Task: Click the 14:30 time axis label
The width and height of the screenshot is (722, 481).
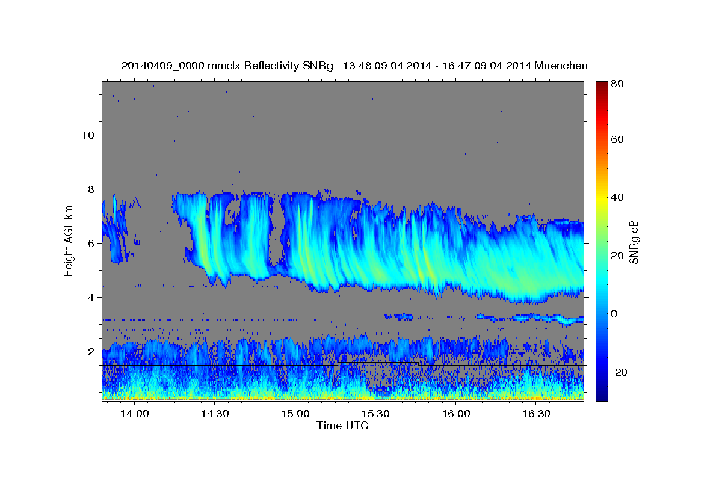Action: pos(215,414)
